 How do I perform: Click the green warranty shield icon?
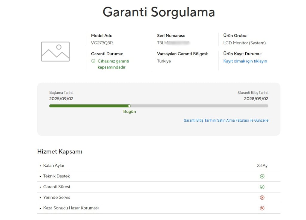pos(93,61)
